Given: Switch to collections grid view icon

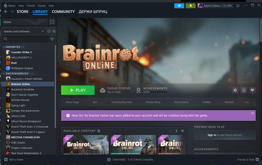Looking at the screenshot, I should click(x=52, y=22).
